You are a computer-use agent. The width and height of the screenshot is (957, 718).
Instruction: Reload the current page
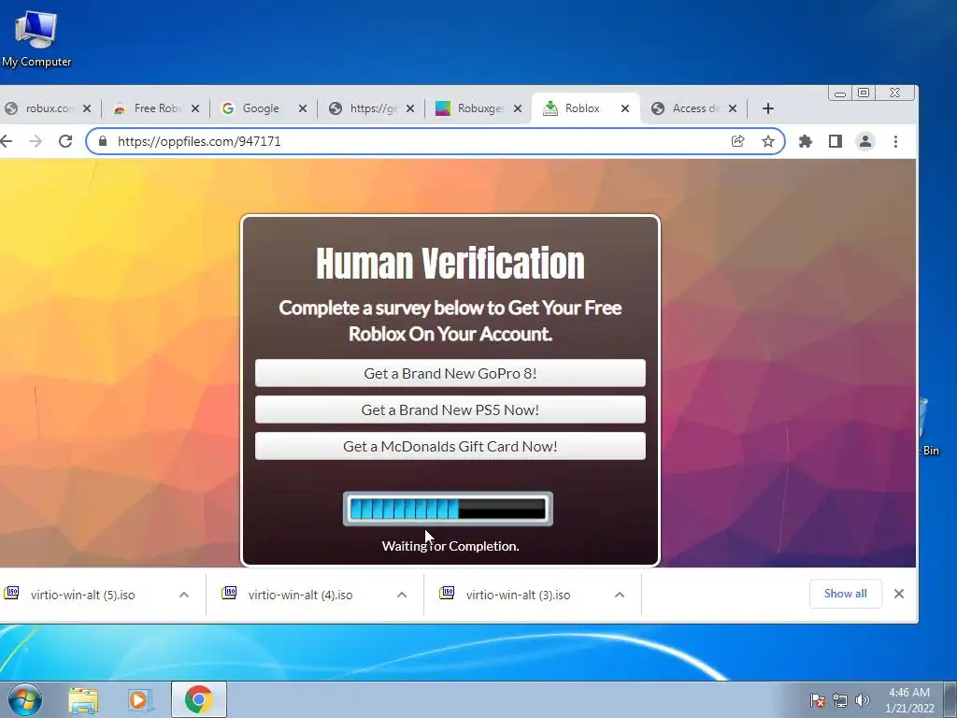coord(65,142)
